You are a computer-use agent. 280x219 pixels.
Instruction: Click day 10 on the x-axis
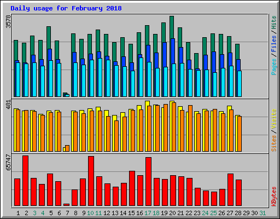click(x=90, y=213)
